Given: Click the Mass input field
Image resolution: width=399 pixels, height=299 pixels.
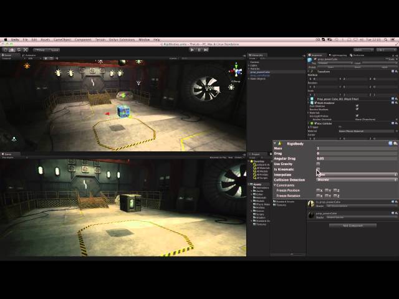Looking at the screenshot, I should click(x=357, y=148).
